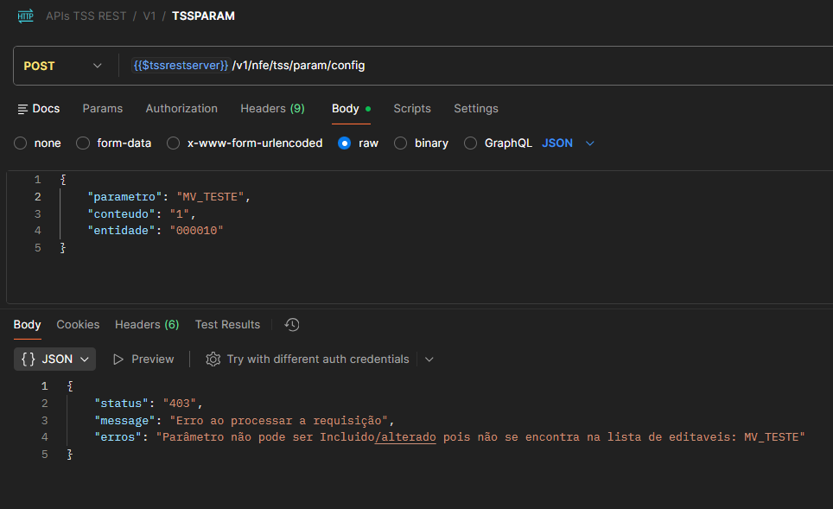Click Try with different auth credentials
Screen dimensions: 833x509
pyautogui.click(x=318, y=359)
